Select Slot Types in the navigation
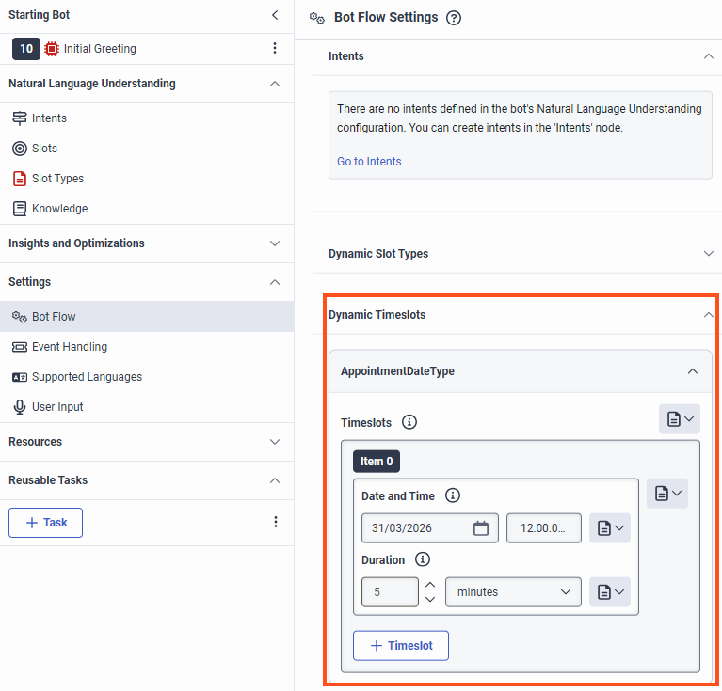This screenshot has width=722, height=691. tap(57, 179)
